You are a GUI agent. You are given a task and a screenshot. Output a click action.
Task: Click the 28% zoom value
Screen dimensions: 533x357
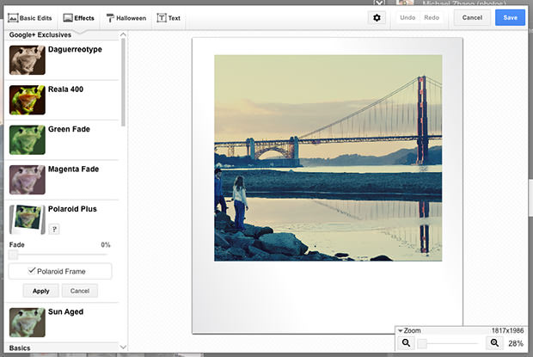click(516, 343)
